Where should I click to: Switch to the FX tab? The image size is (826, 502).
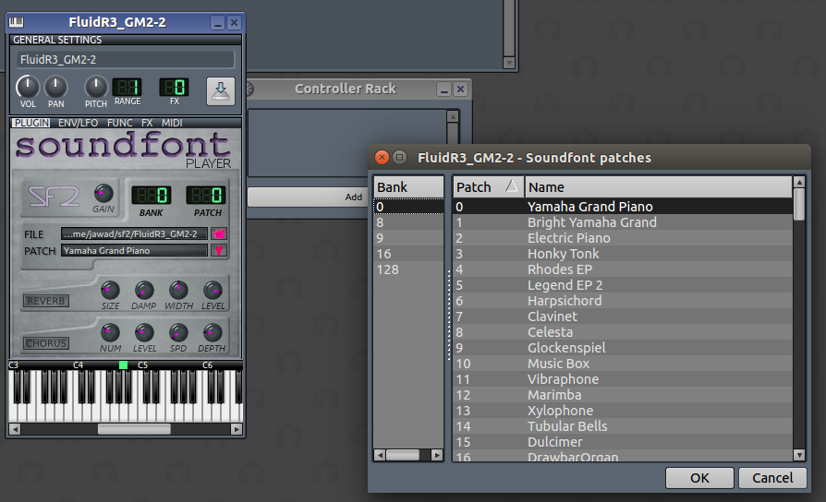pyautogui.click(x=147, y=123)
